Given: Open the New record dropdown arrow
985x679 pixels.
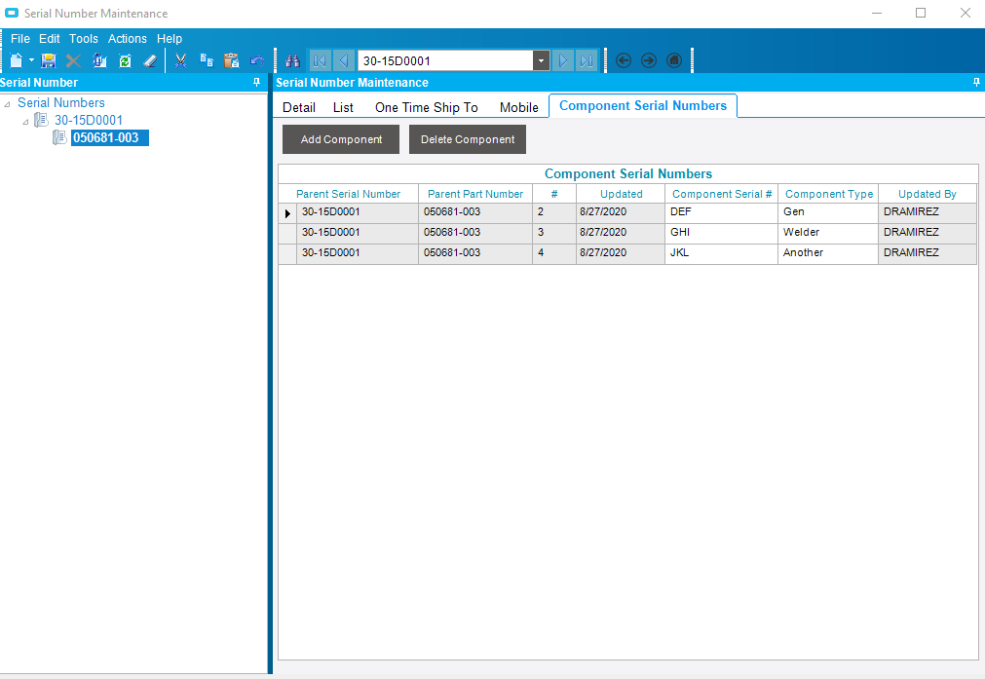Looking at the screenshot, I should (31, 60).
